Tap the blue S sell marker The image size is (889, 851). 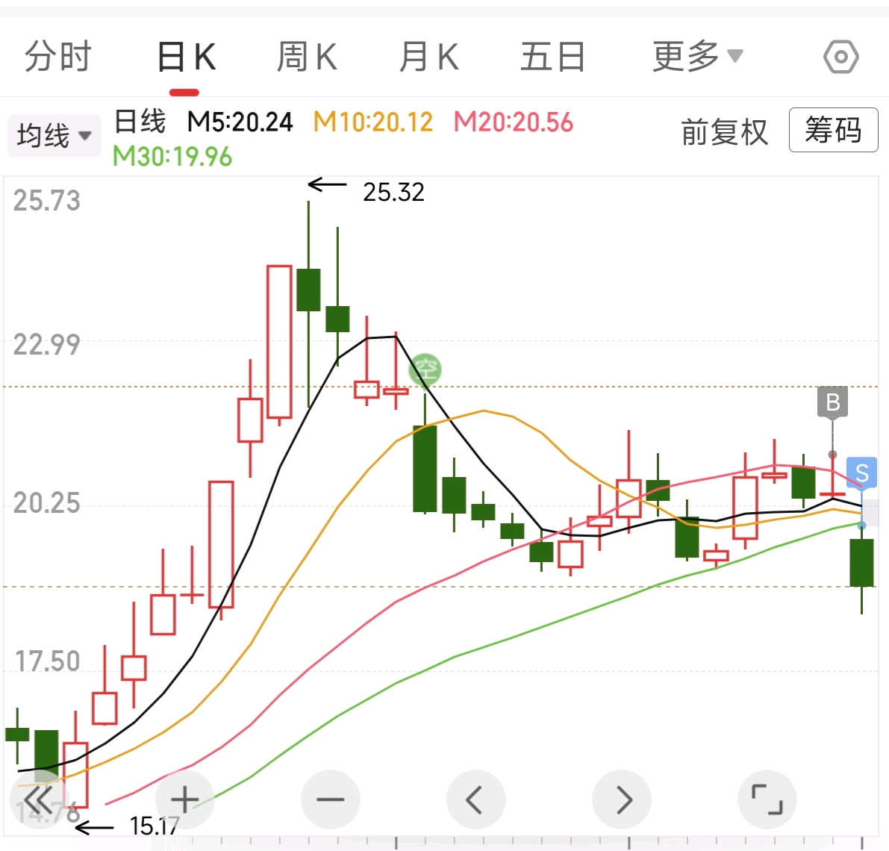tap(861, 473)
